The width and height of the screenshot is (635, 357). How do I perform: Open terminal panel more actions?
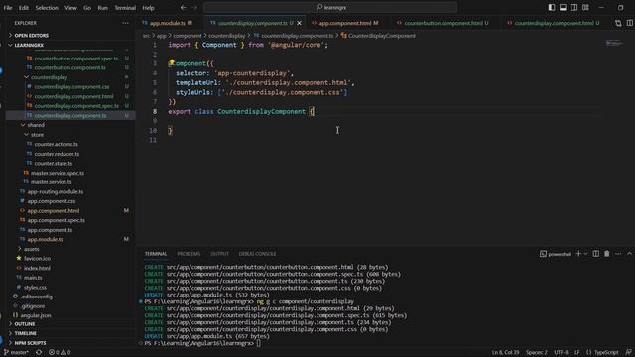618,254
